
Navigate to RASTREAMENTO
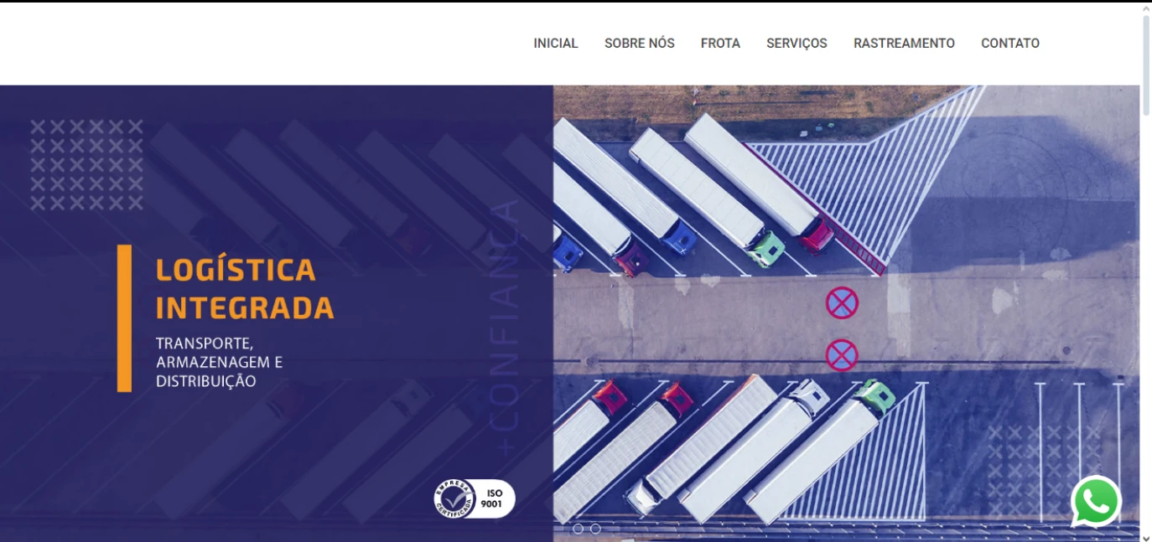point(904,44)
